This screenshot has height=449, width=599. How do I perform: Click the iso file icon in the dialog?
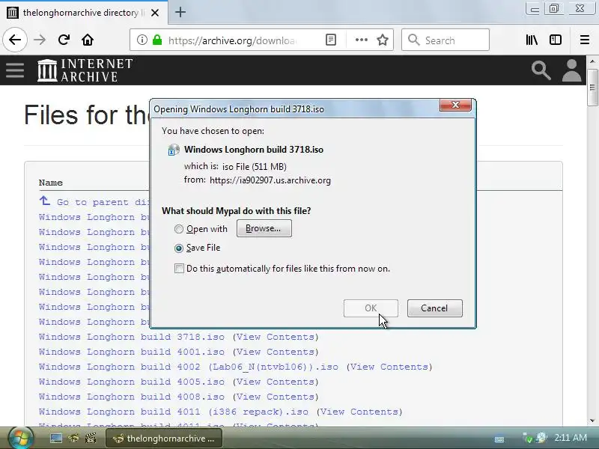pos(174,150)
